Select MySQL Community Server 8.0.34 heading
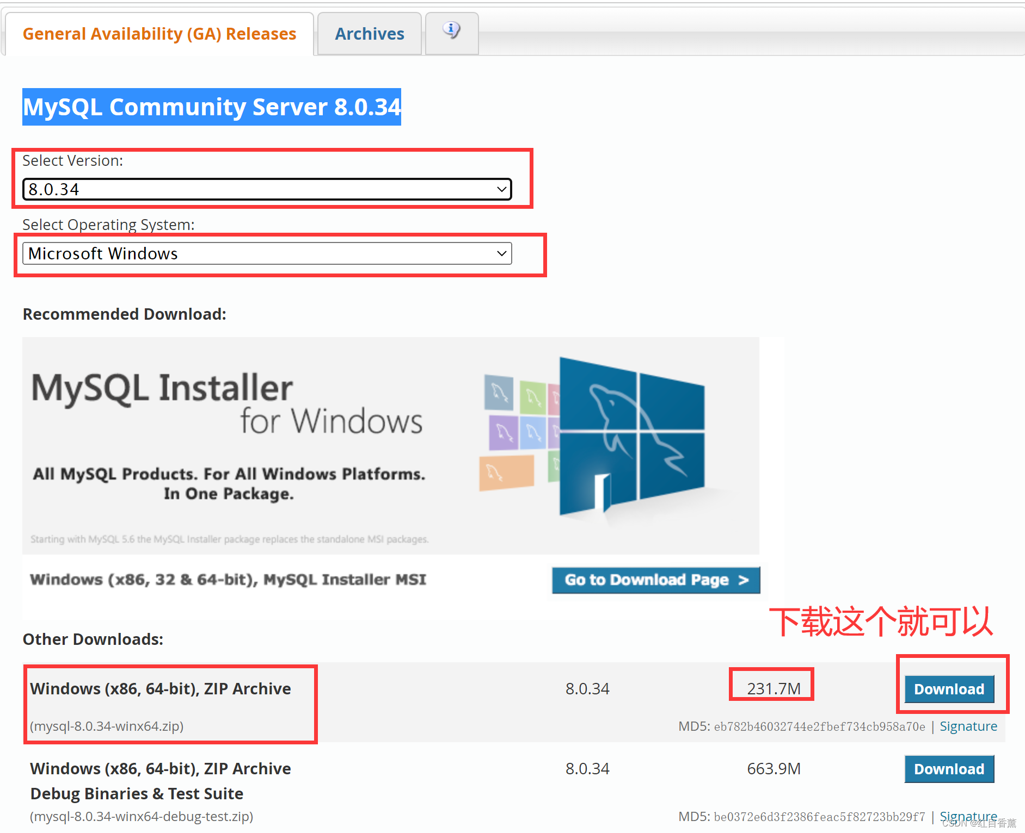Image resolution: width=1025 pixels, height=833 pixels. pos(212,107)
